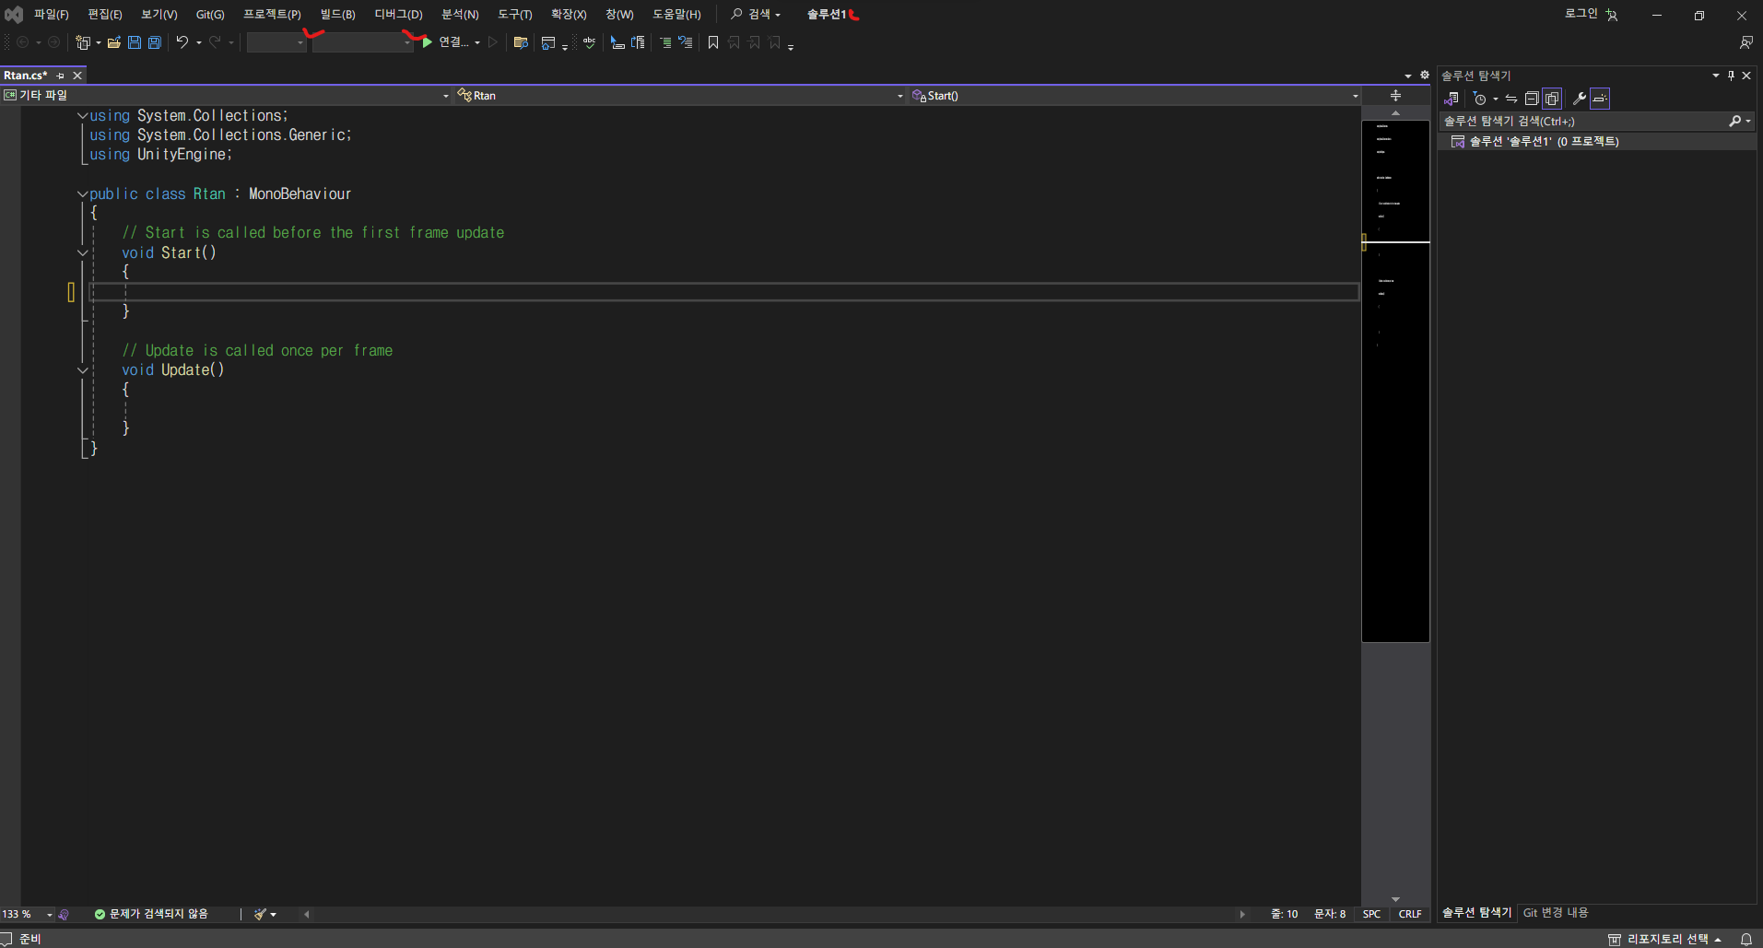Open the 편집(E) menu
1763x948 pixels.
tap(104, 15)
